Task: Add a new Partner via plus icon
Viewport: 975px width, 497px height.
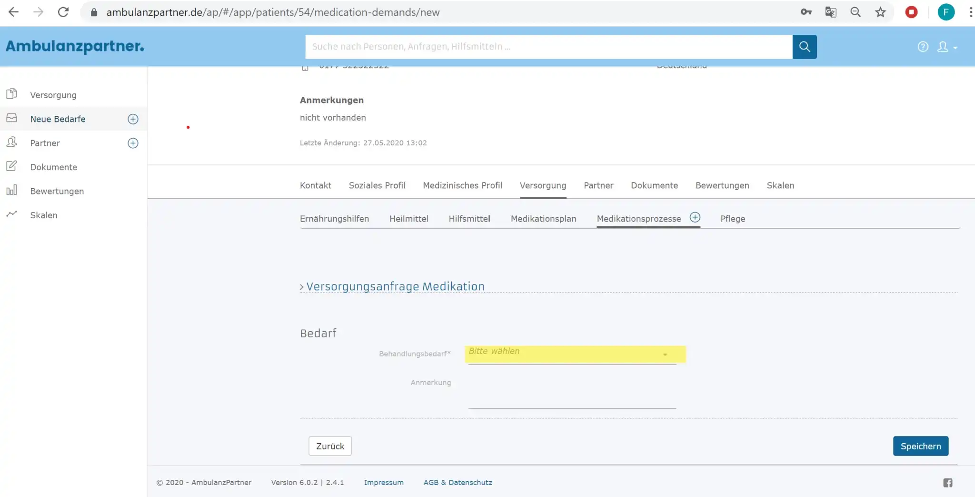Action: pyautogui.click(x=133, y=143)
